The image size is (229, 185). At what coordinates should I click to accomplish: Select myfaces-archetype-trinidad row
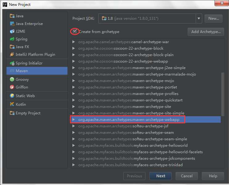[146, 165]
